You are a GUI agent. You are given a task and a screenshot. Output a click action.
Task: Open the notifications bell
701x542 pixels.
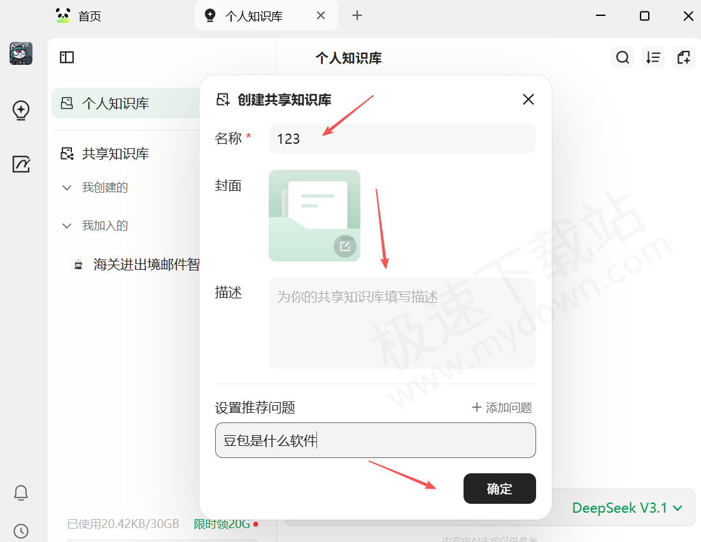(x=21, y=492)
